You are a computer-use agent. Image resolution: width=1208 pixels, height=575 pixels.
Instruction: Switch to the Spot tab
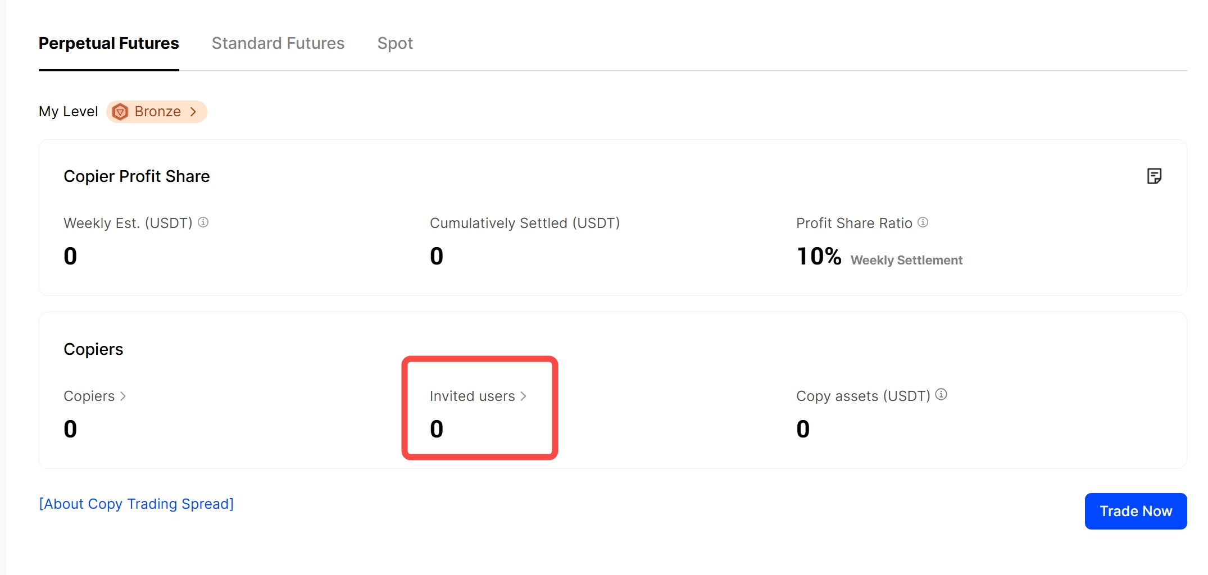coord(395,43)
